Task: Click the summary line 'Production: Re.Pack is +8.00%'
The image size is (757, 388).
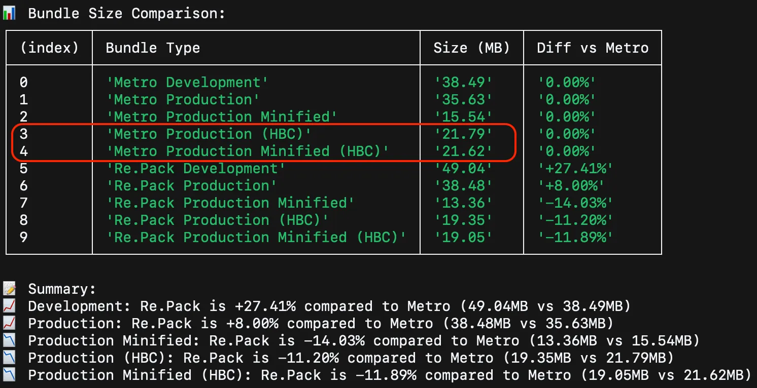Action: coord(321,324)
